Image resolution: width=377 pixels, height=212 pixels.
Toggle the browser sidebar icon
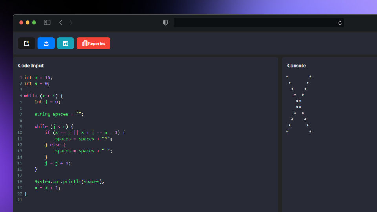[47, 23]
